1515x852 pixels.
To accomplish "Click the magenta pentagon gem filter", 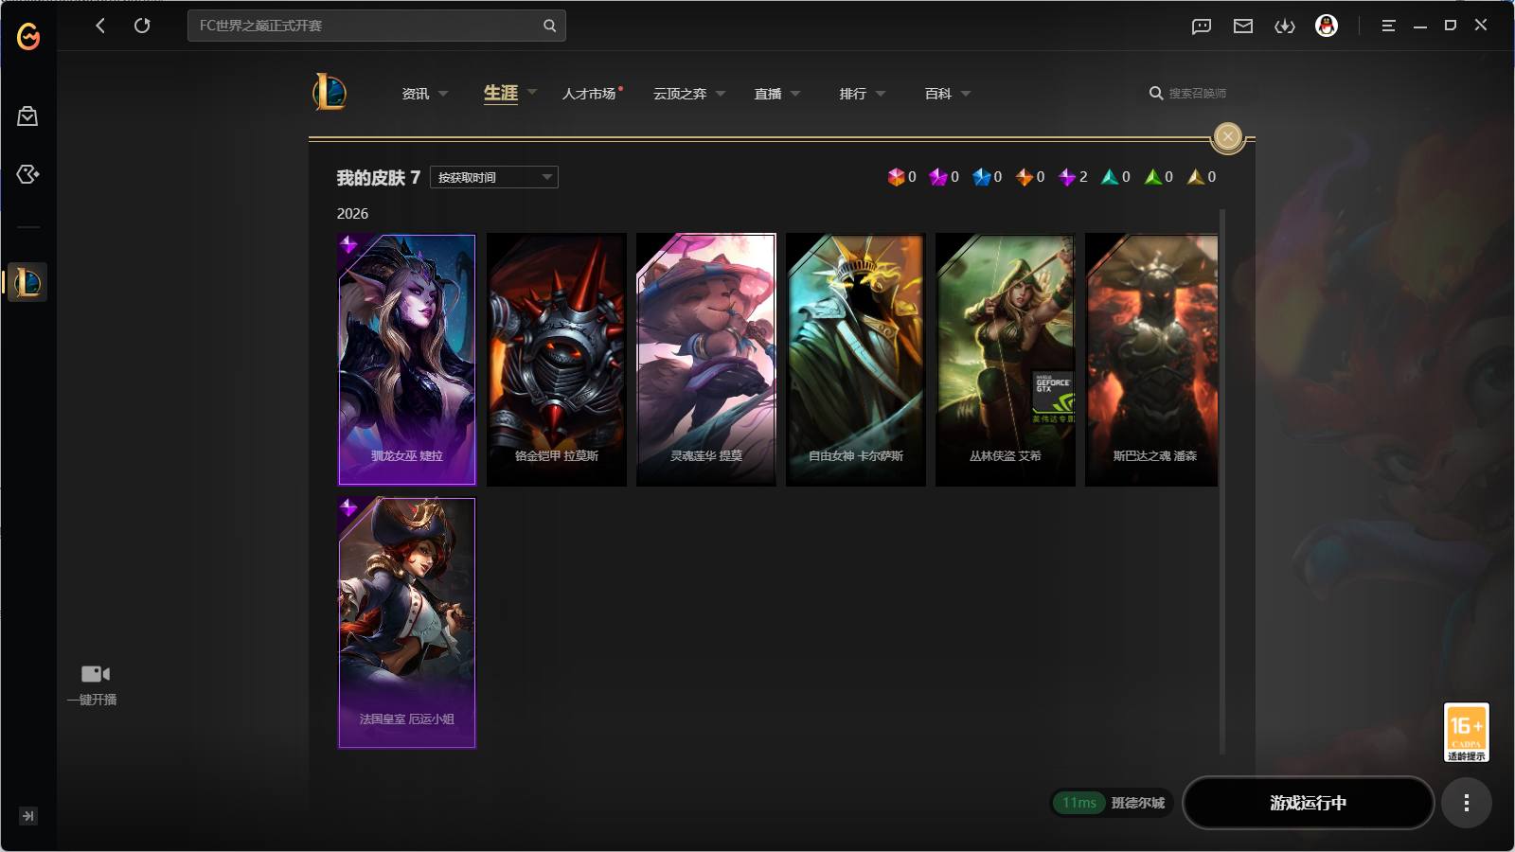I will pyautogui.click(x=937, y=177).
